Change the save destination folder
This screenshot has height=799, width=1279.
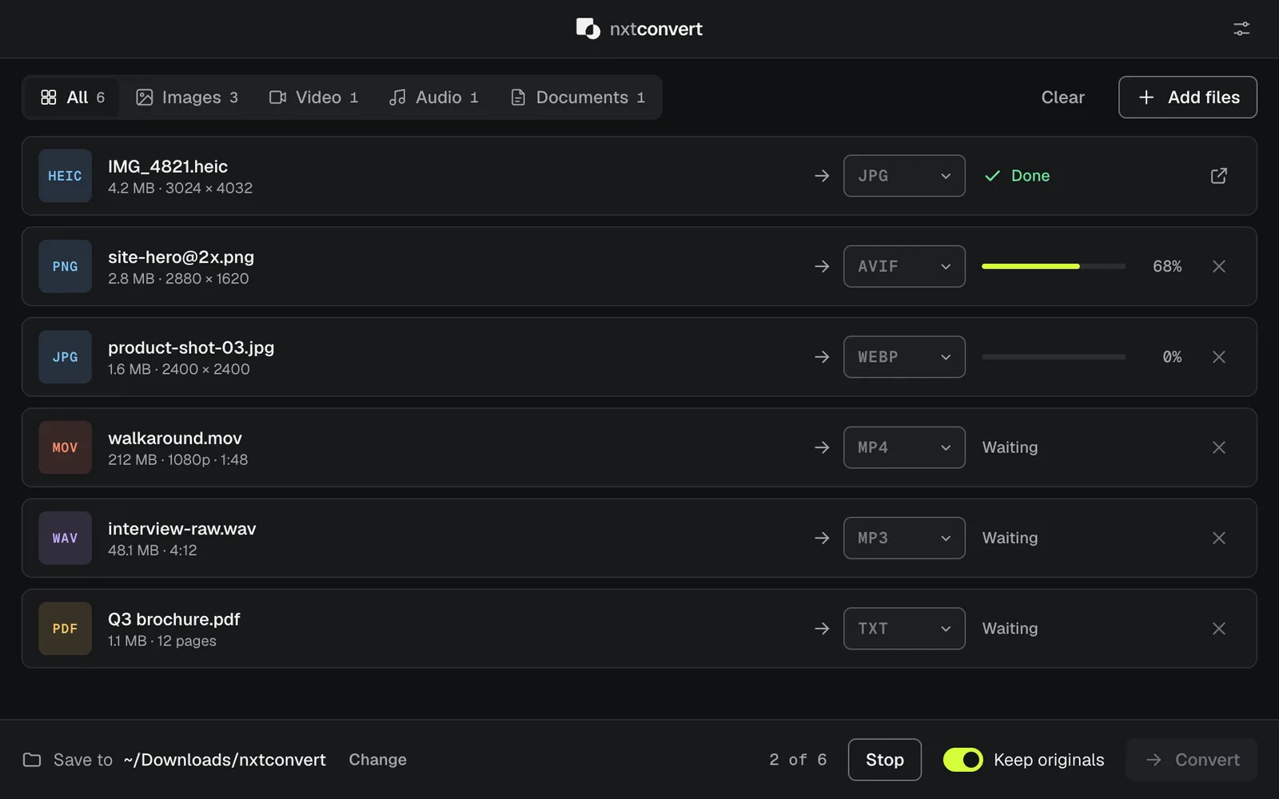pyautogui.click(x=377, y=760)
